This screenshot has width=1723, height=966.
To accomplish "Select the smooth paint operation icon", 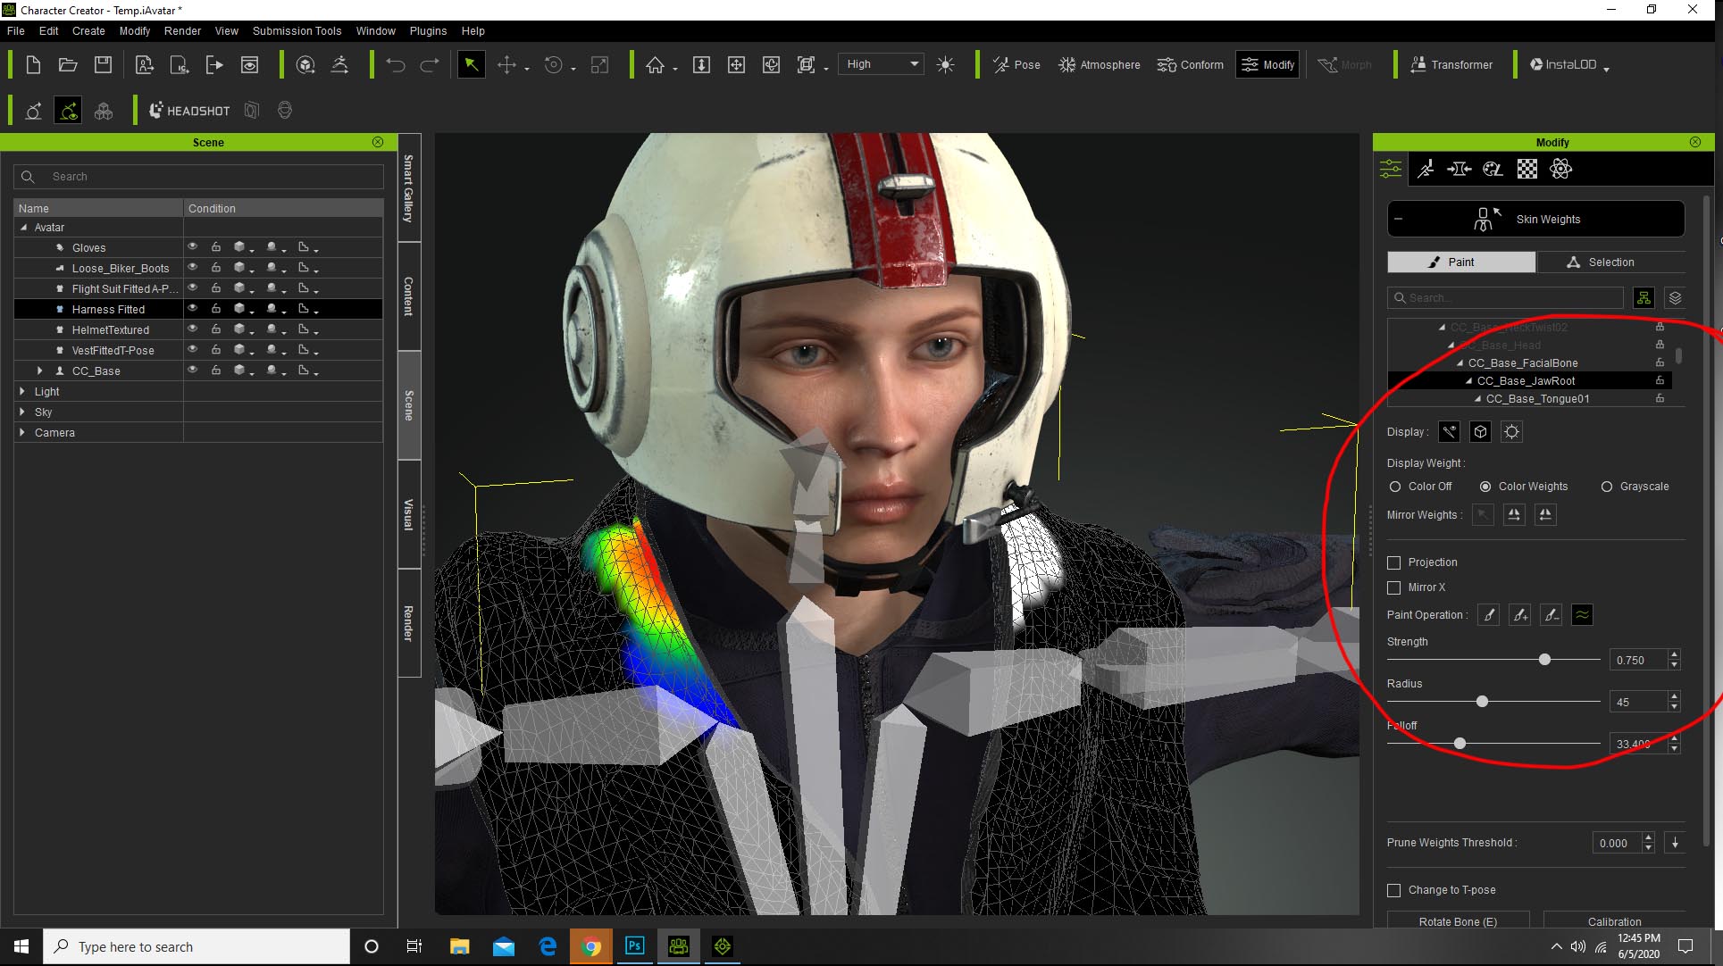I will [x=1582, y=615].
